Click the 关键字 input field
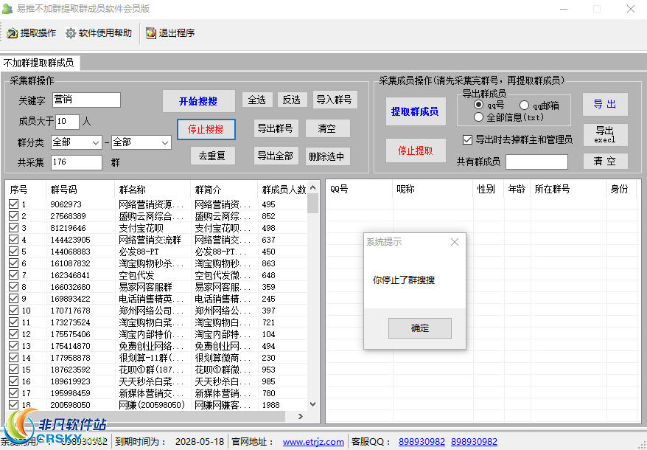 [x=87, y=100]
